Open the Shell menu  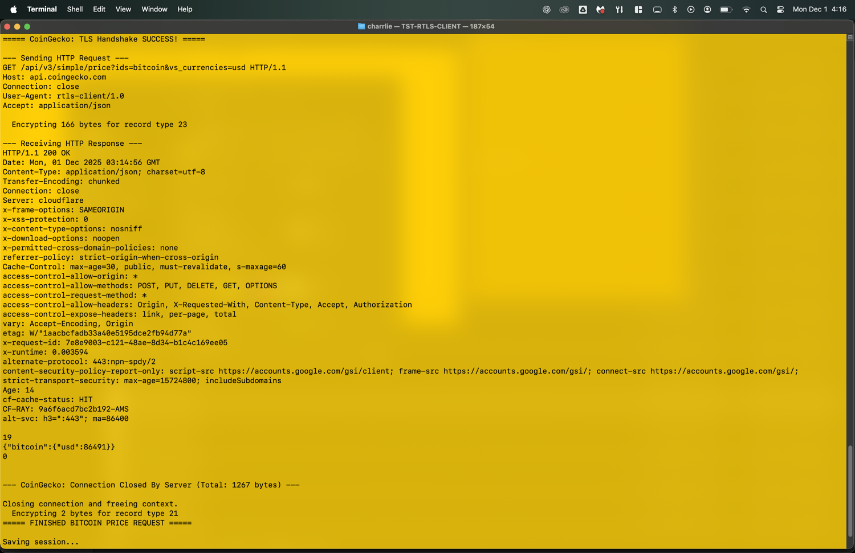click(x=75, y=10)
